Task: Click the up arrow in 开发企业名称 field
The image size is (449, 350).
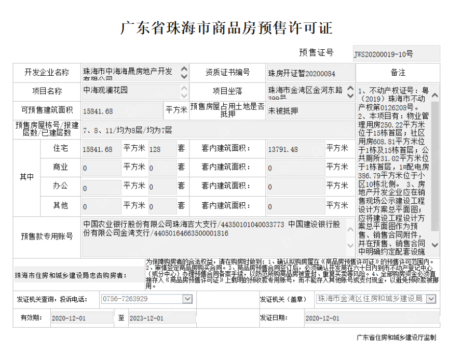Action: (184, 69)
